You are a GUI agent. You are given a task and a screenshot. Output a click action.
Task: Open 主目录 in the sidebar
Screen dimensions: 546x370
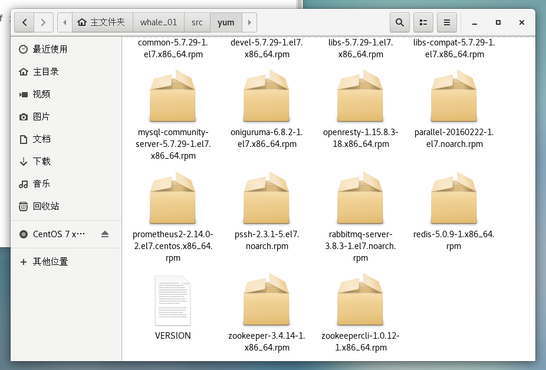(x=66, y=71)
